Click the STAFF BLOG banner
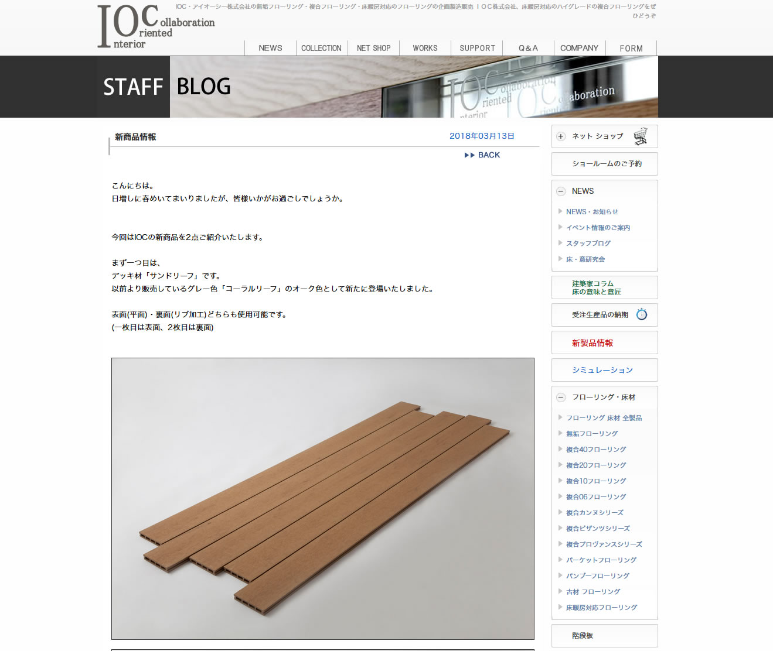Screen dimensions: 773x651 point(377,87)
